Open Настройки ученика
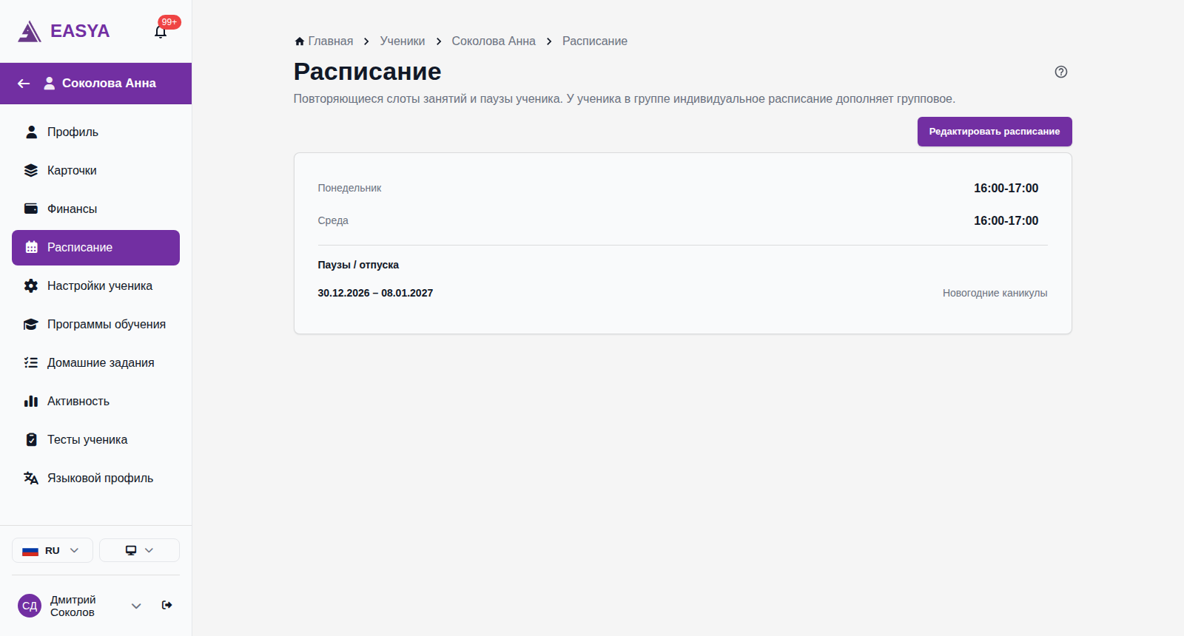 coord(95,285)
